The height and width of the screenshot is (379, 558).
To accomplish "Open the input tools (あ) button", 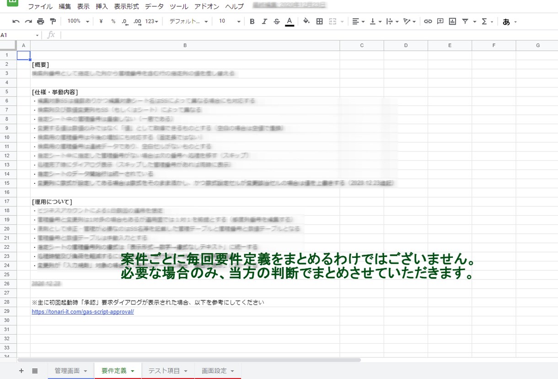I will (506, 21).
